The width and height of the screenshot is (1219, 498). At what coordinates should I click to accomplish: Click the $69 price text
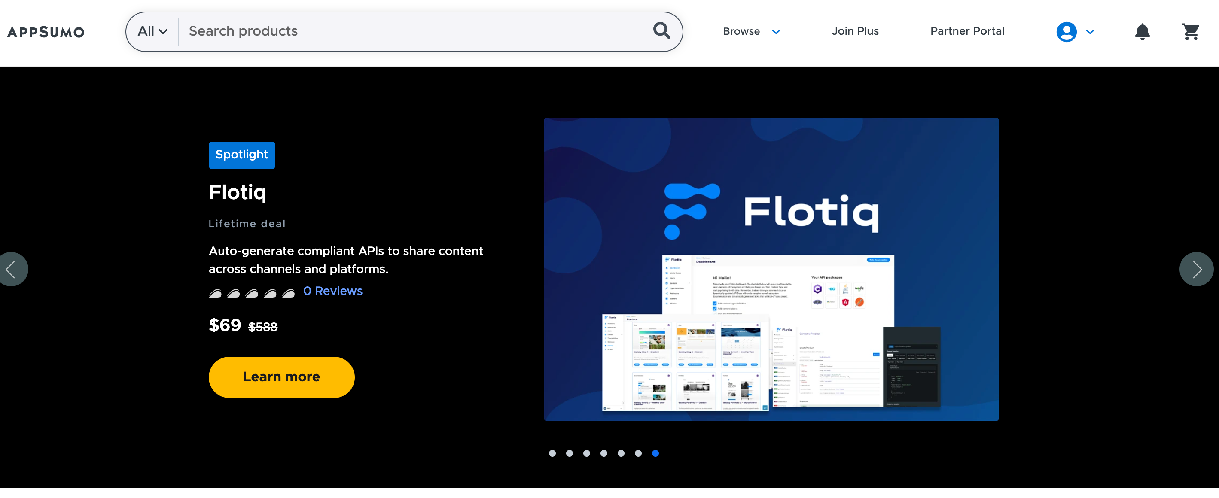coord(225,325)
